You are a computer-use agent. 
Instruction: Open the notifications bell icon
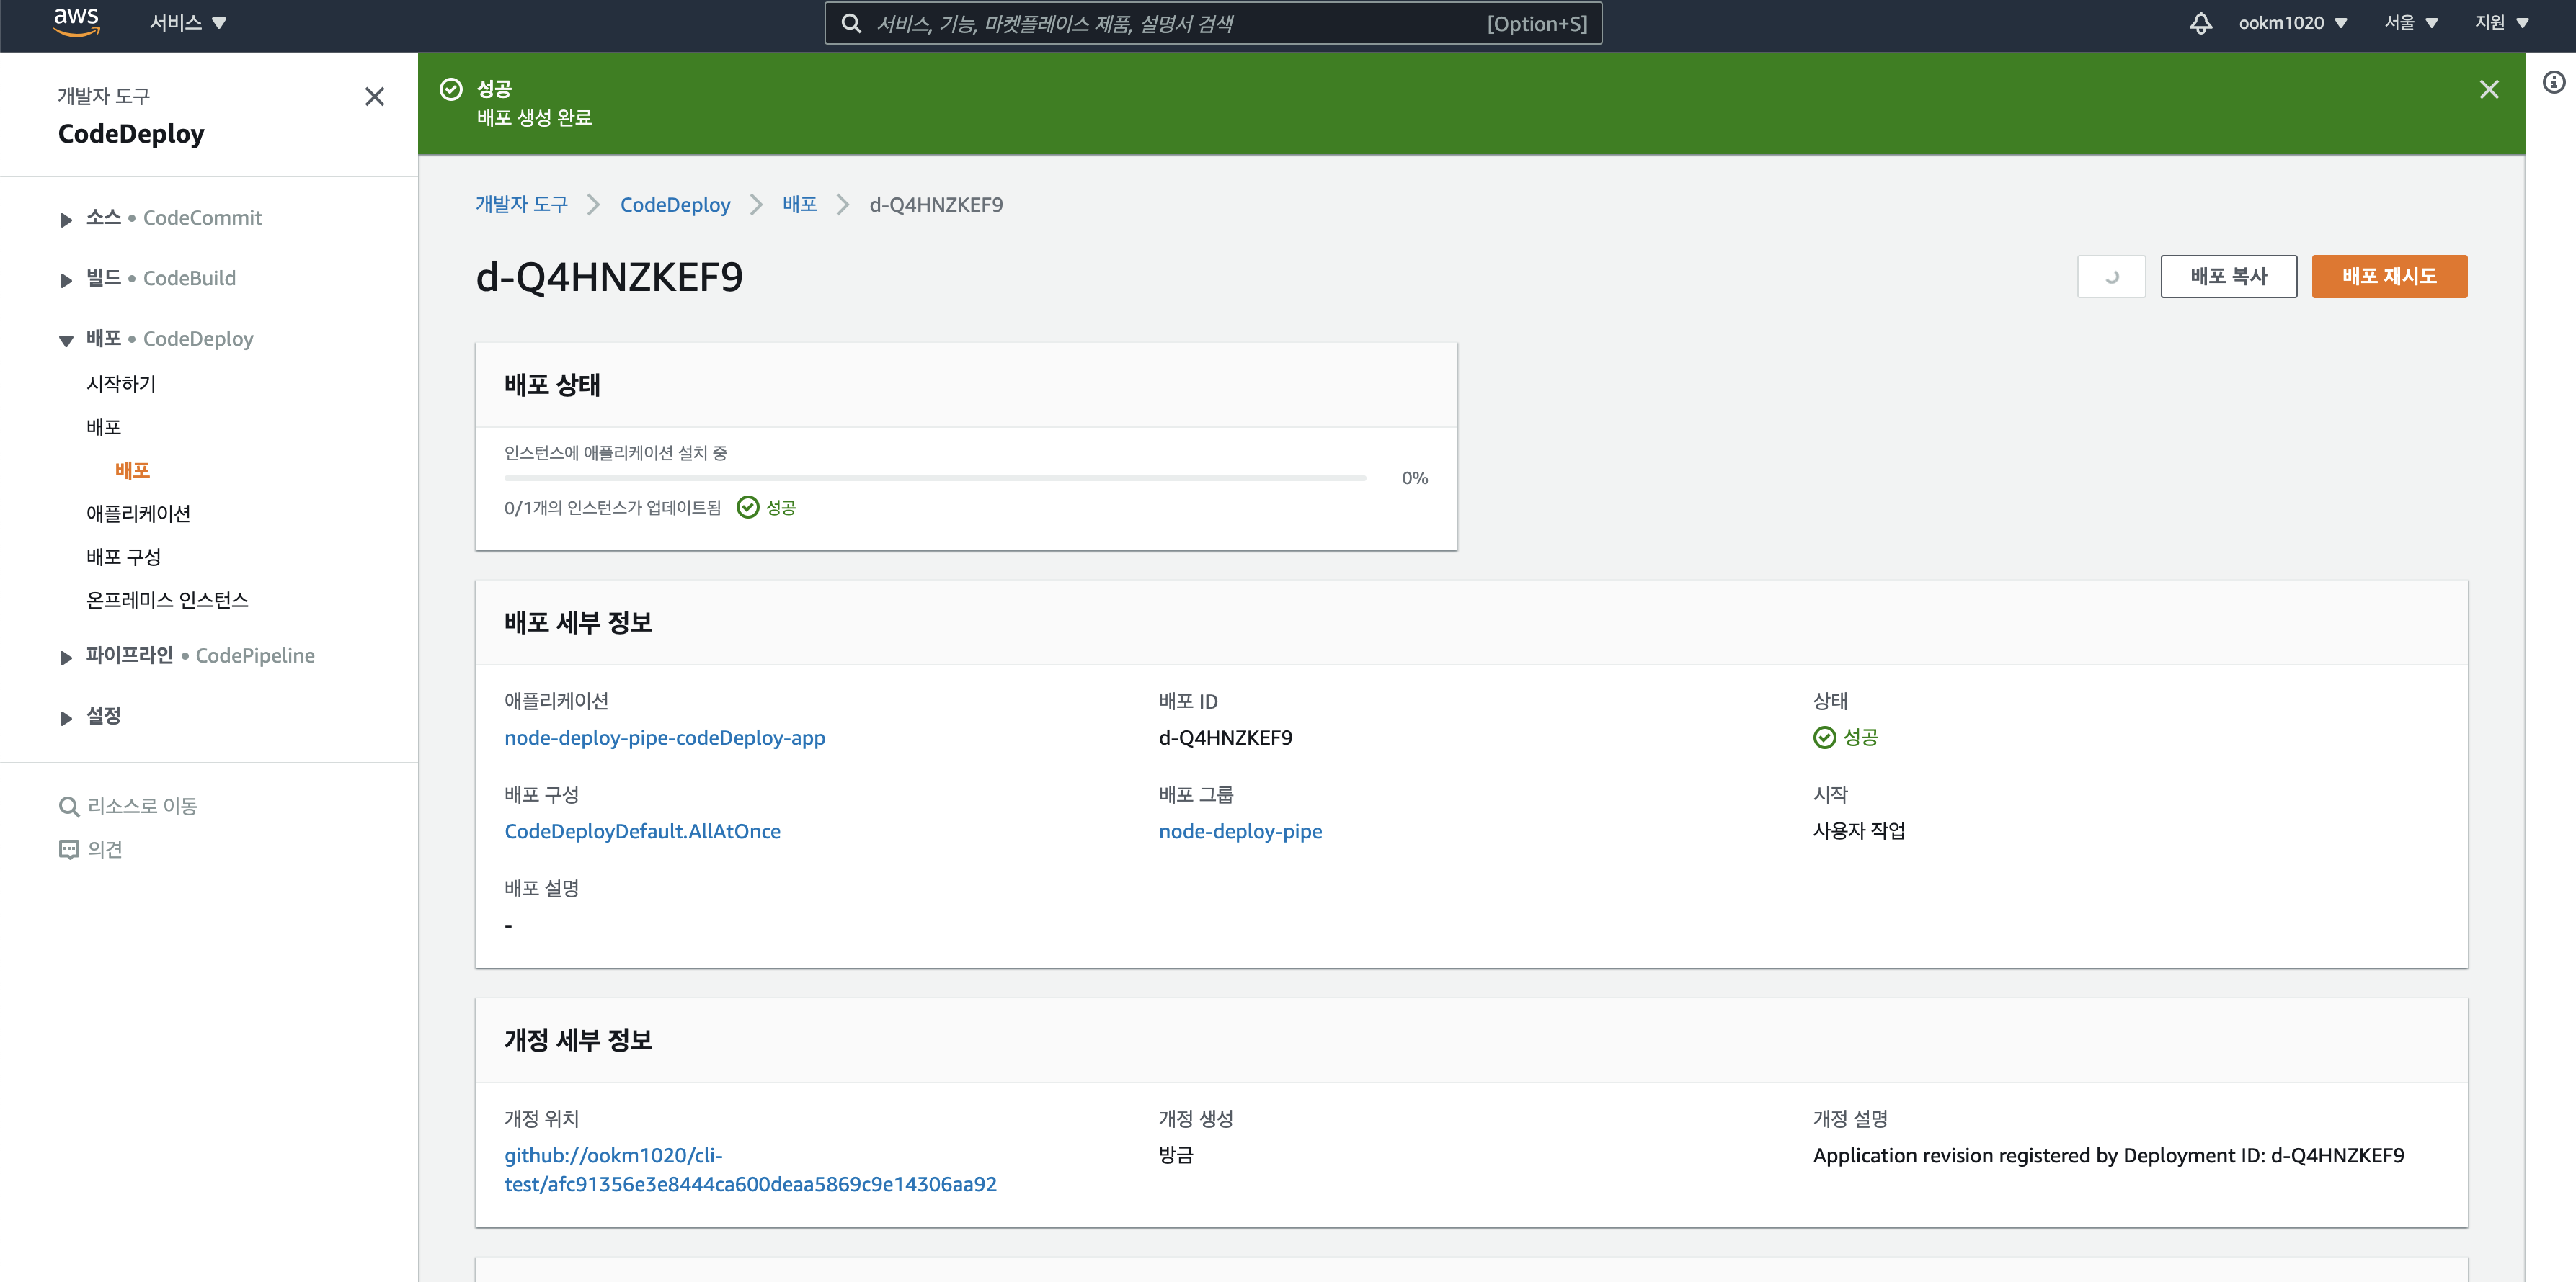[2200, 23]
